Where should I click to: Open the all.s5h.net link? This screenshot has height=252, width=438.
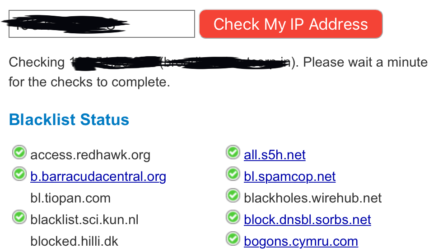275,155
